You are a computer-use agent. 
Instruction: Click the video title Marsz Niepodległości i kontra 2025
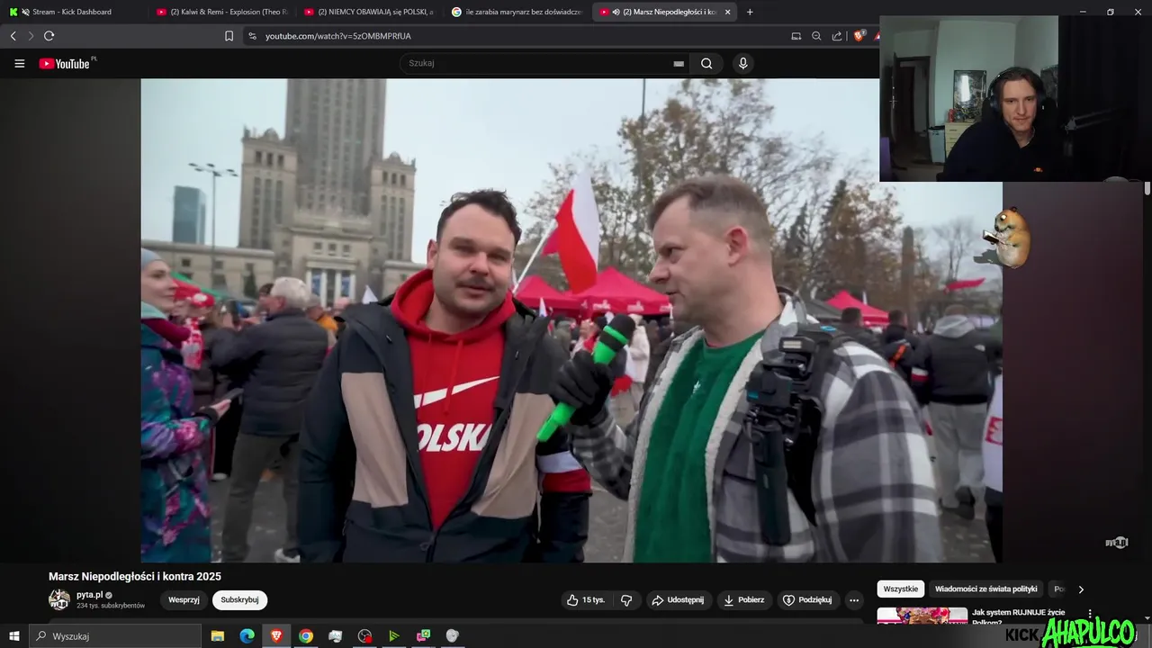(x=135, y=577)
